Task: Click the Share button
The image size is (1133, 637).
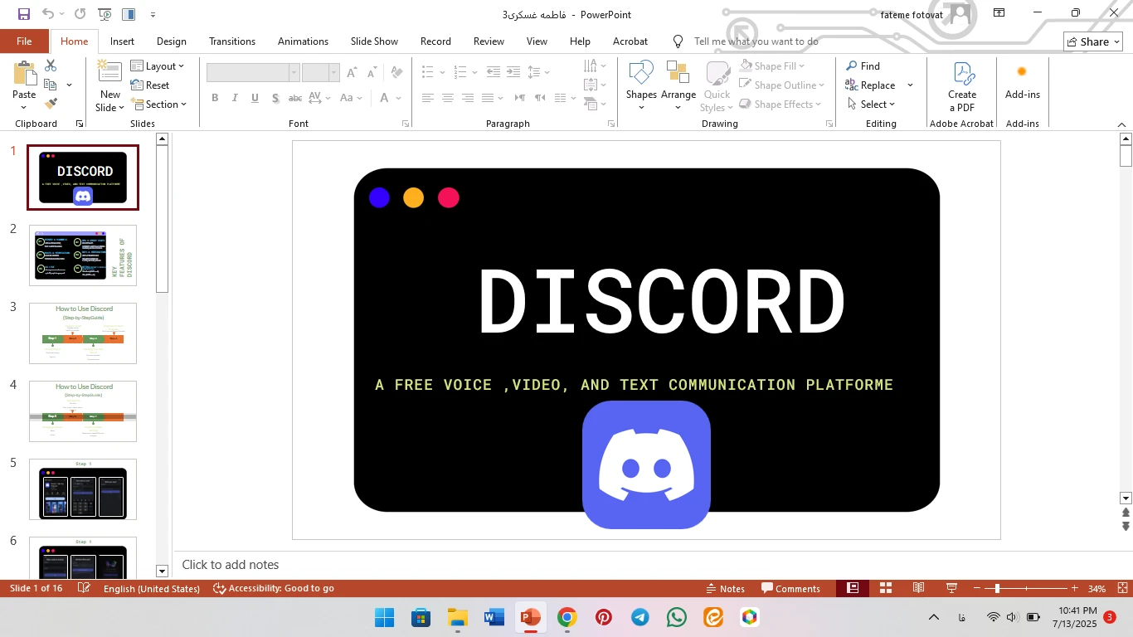Action: [x=1092, y=41]
